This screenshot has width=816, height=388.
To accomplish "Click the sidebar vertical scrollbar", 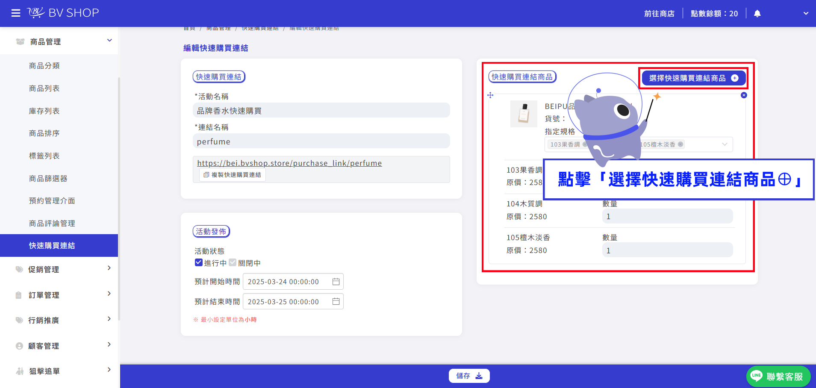I will click(119, 199).
